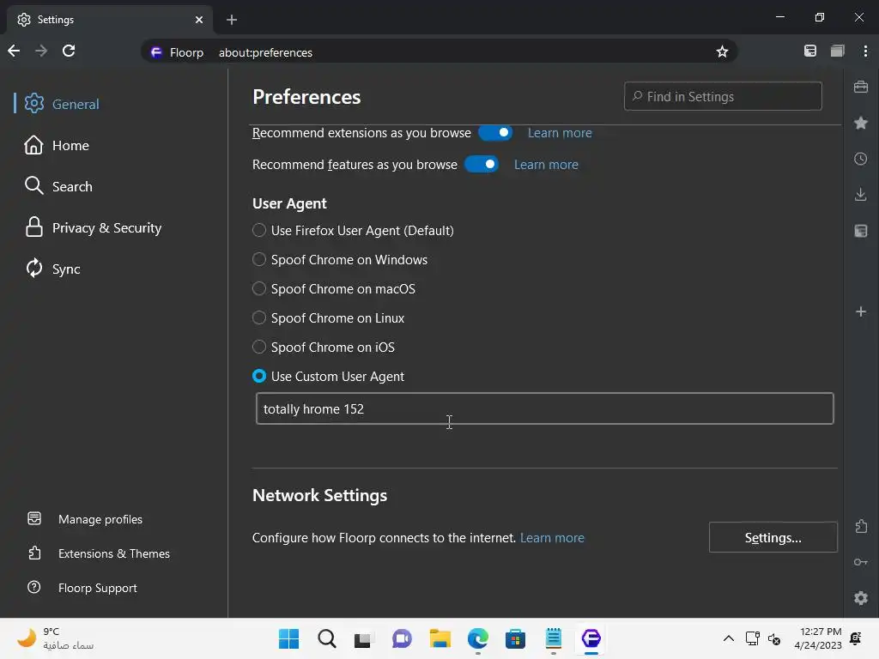Open the history clock sidebar panel

(860, 159)
